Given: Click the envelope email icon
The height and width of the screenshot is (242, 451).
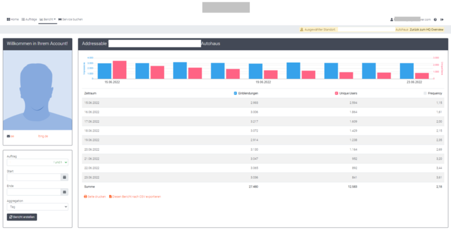Looking at the screenshot, I should click(8, 137).
